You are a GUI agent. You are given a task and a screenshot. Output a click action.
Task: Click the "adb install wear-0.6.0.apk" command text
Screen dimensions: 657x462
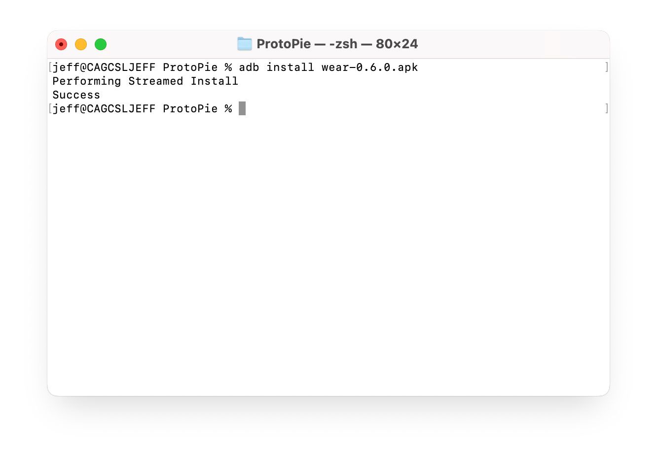328,67
